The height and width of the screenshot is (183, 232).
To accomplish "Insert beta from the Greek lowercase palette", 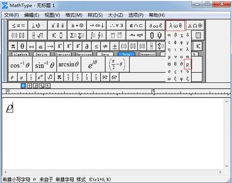I will [x=175, y=35].
